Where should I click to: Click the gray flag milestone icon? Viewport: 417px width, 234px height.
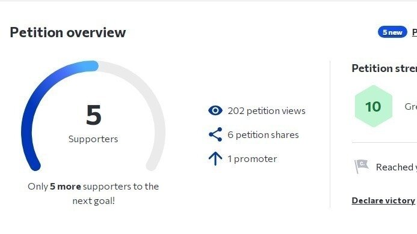pyautogui.click(x=362, y=166)
